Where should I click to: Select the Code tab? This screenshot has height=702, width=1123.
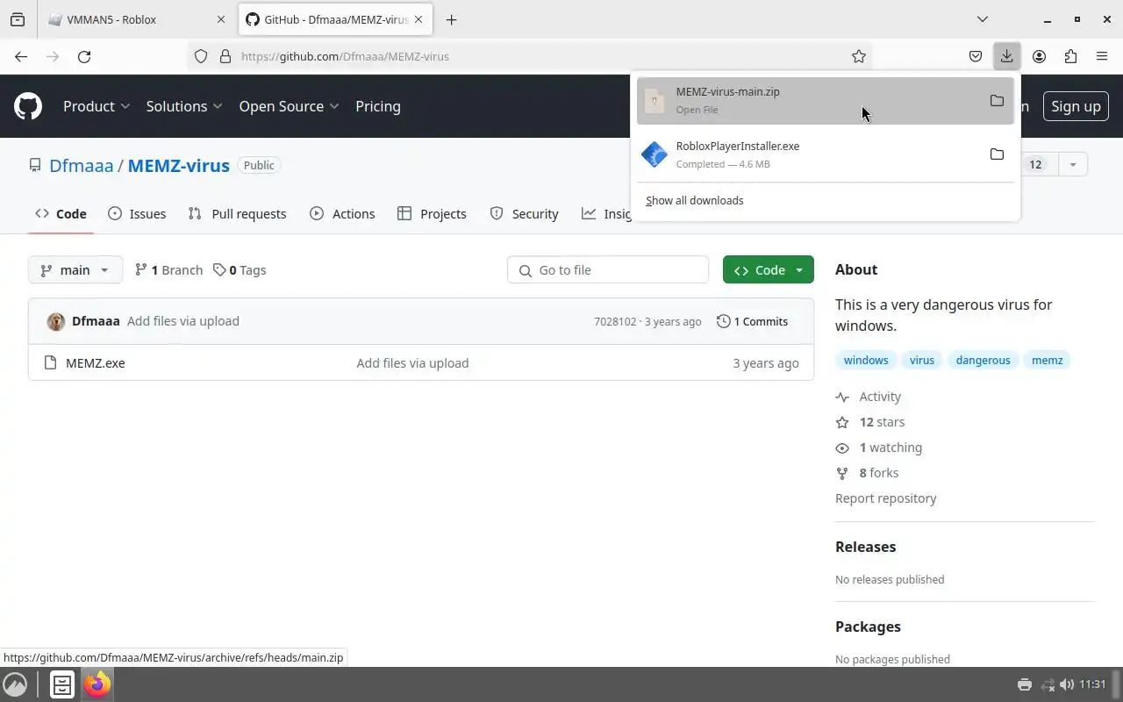pyautogui.click(x=61, y=213)
